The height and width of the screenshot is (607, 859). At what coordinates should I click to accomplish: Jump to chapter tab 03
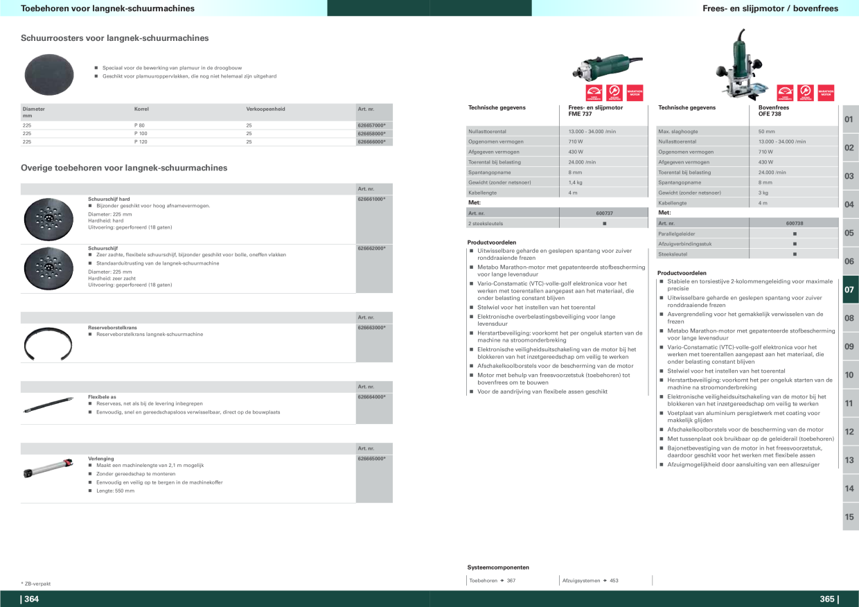pyautogui.click(x=849, y=176)
